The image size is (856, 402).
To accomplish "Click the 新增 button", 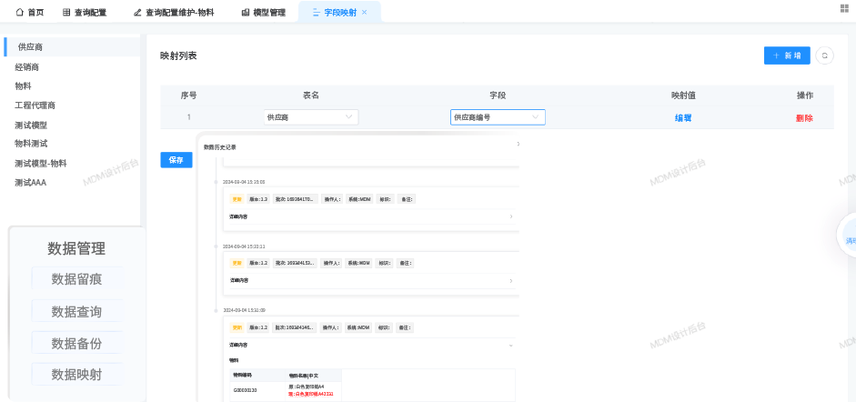I will (787, 55).
